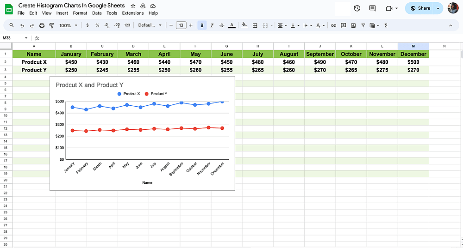
Task: Open the functions sigma menu
Action: coord(386,25)
